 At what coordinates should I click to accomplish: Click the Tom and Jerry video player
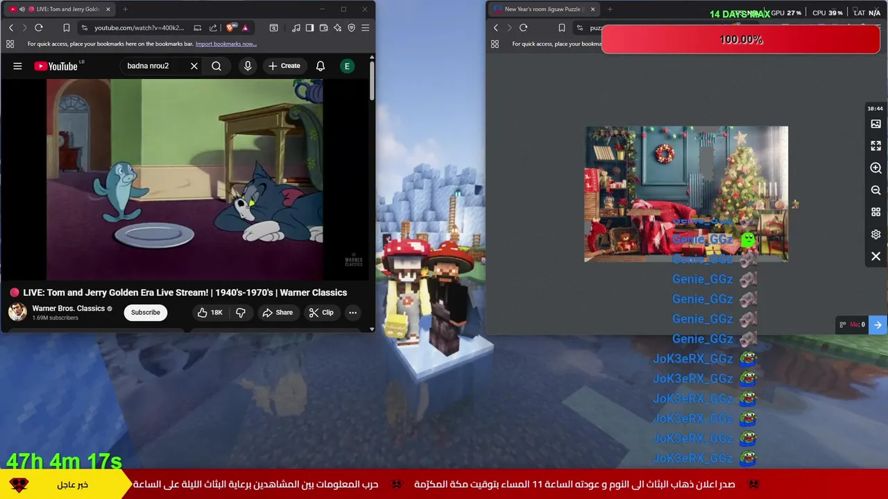click(185, 179)
